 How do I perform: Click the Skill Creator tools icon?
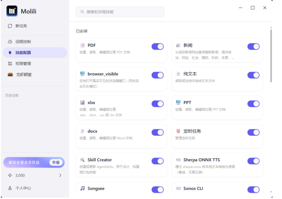82,160
